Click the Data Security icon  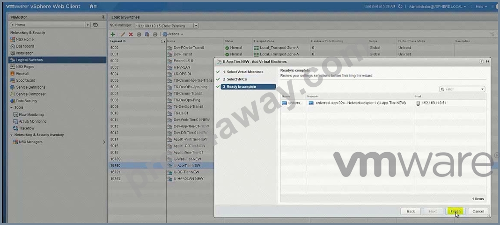click(13, 101)
